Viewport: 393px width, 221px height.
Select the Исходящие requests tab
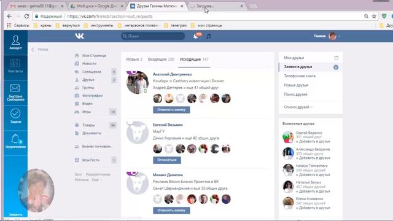[194, 60]
